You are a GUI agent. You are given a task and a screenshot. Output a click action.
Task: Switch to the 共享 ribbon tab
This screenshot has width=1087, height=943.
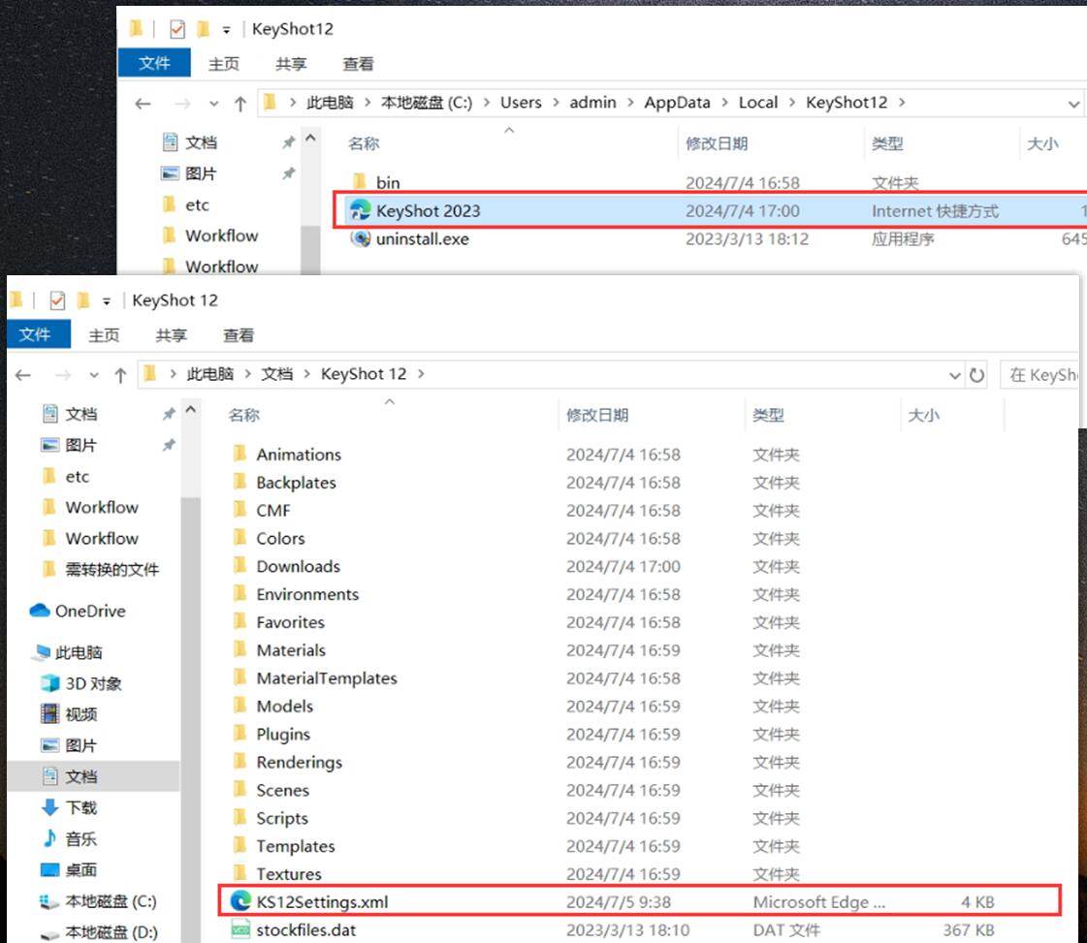(171, 335)
